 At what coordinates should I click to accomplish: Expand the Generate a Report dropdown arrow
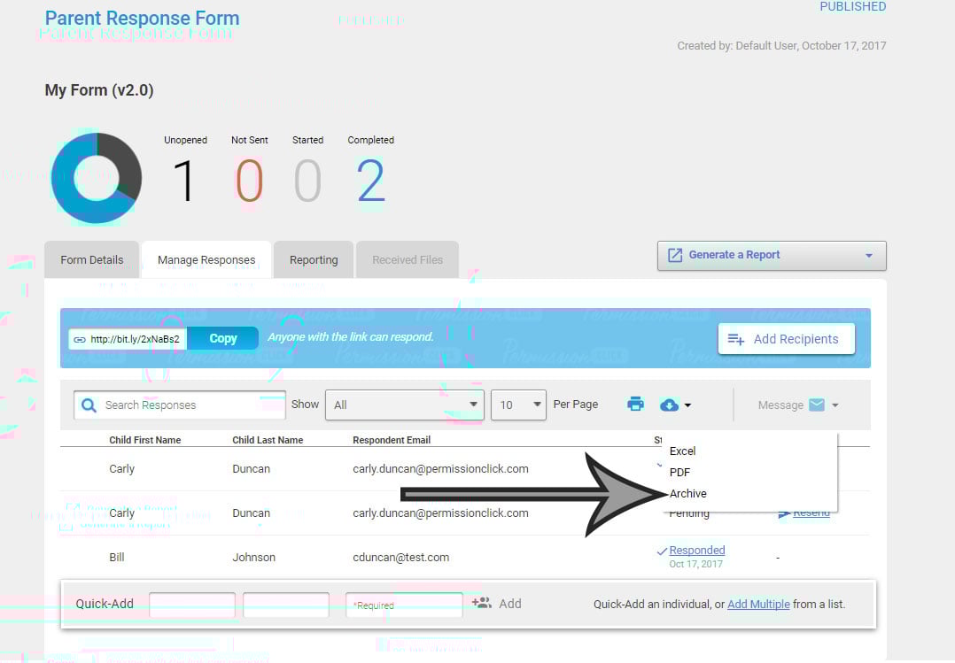868,256
